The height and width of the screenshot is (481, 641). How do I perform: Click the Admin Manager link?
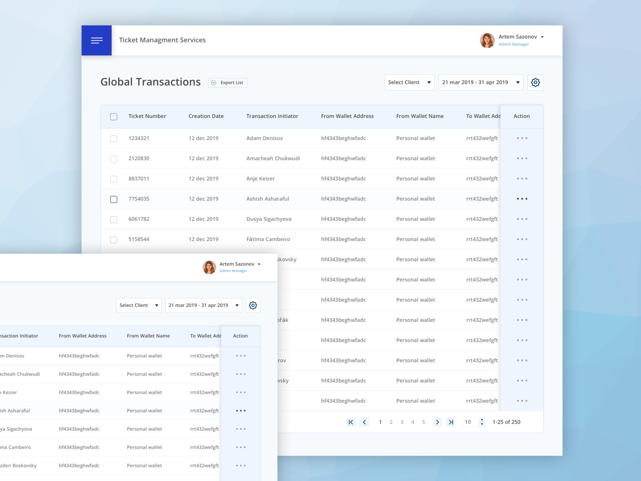click(x=514, y=44)
